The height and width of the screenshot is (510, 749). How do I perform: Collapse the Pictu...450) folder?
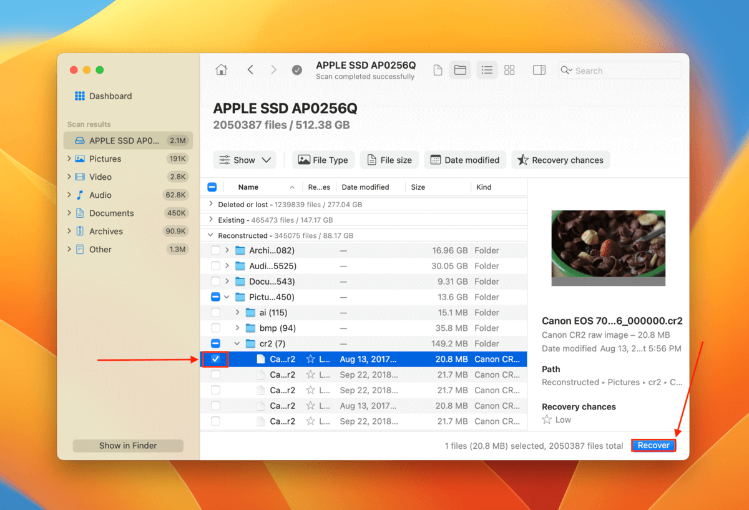click(227, 297)
